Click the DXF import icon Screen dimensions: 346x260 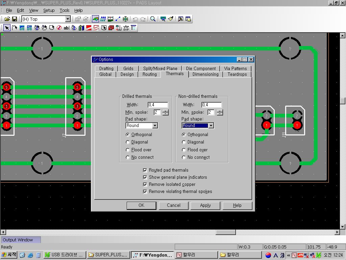[x=126, y=28]
